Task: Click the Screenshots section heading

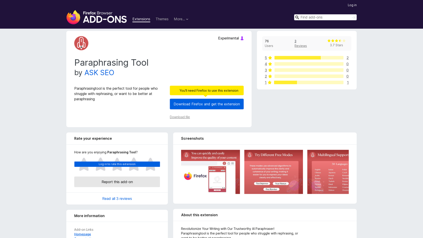Action: [x=192, y=139]
